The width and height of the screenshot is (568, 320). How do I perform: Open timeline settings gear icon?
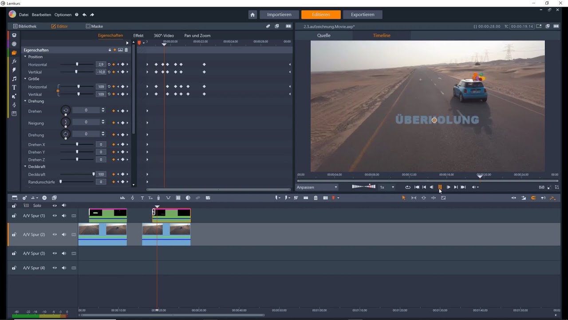[x=24, y=198]
